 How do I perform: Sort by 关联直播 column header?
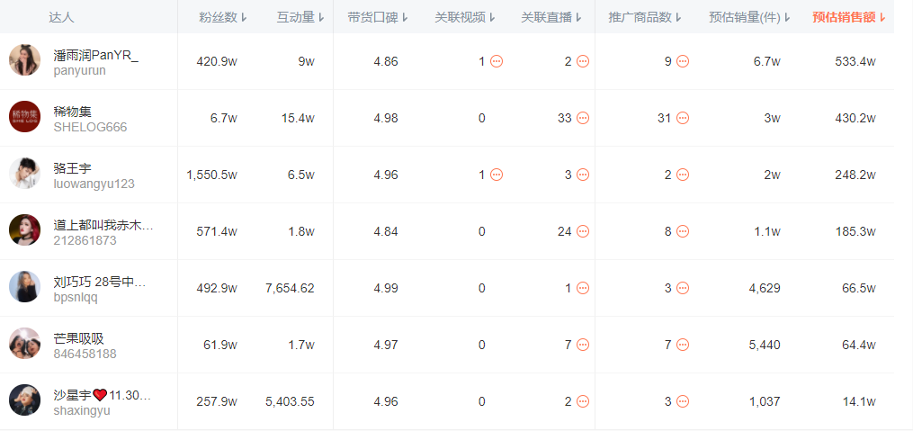tap(552, 17)
